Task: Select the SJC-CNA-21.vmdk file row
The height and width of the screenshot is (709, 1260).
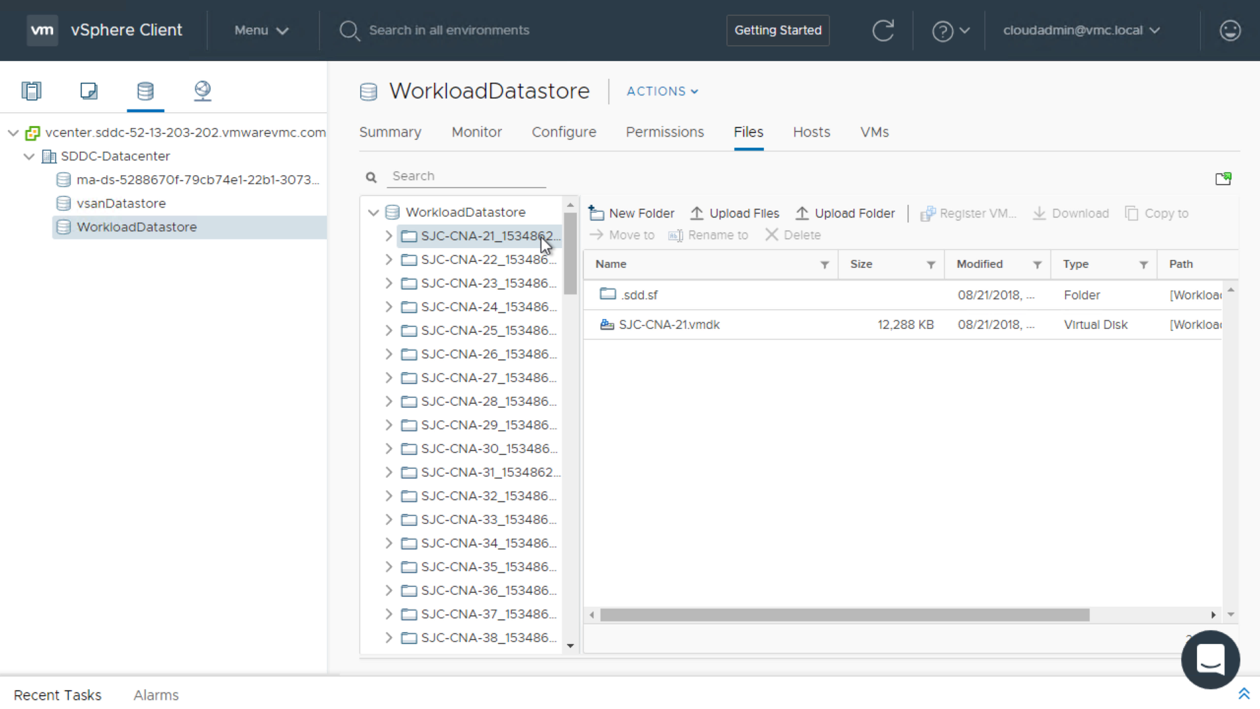Action: pyautogui.click(x=669, y=324)
